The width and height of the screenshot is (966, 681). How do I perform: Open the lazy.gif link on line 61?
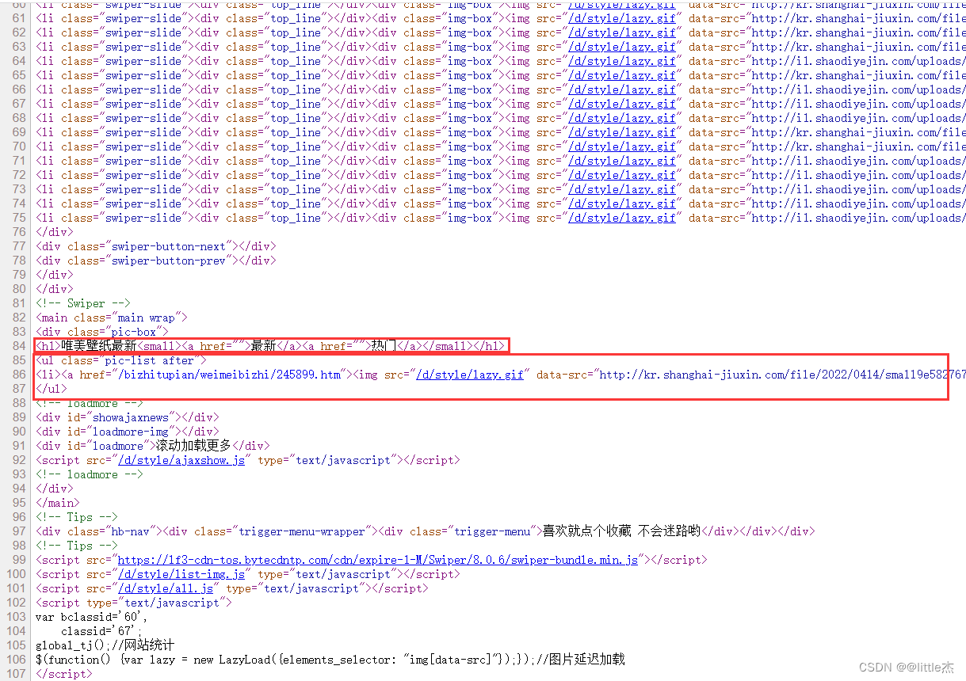622,18
